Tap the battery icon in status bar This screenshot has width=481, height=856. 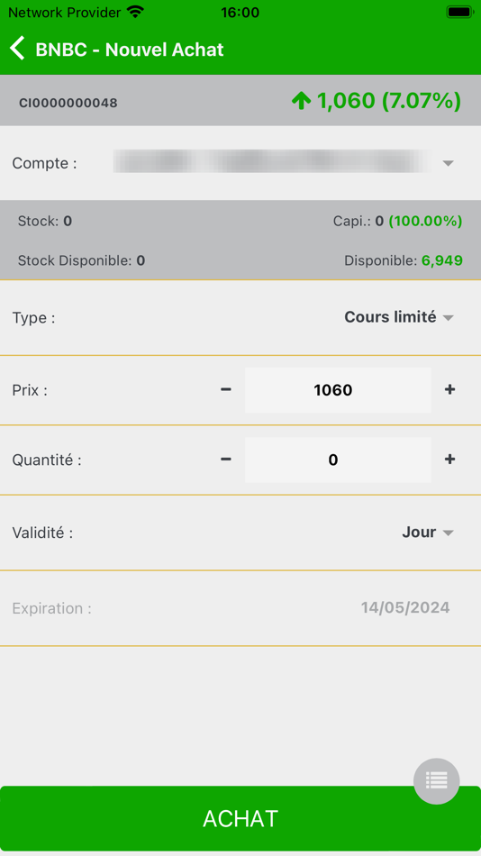pos(459,12)
